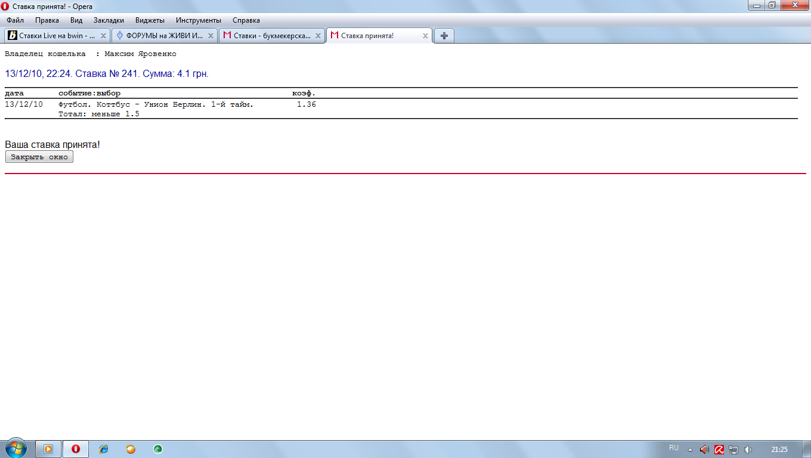811x458 pixels.
Task: Minimize the Opera window
Action: click(x=756, y=5)
